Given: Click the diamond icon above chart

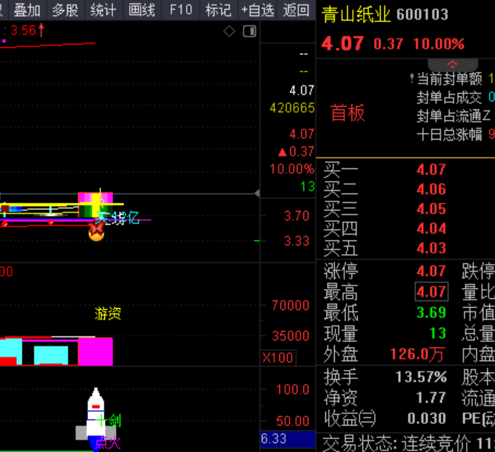Looking at the screenshot, I should [230, 31].
